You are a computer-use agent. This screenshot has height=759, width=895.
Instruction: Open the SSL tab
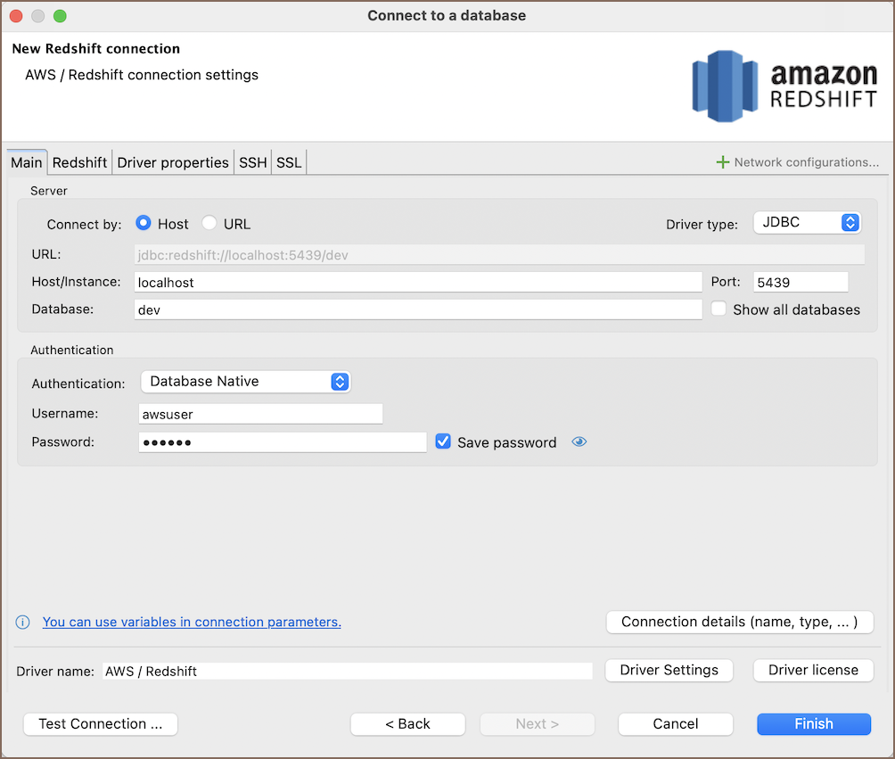click(x=289, y=162)
